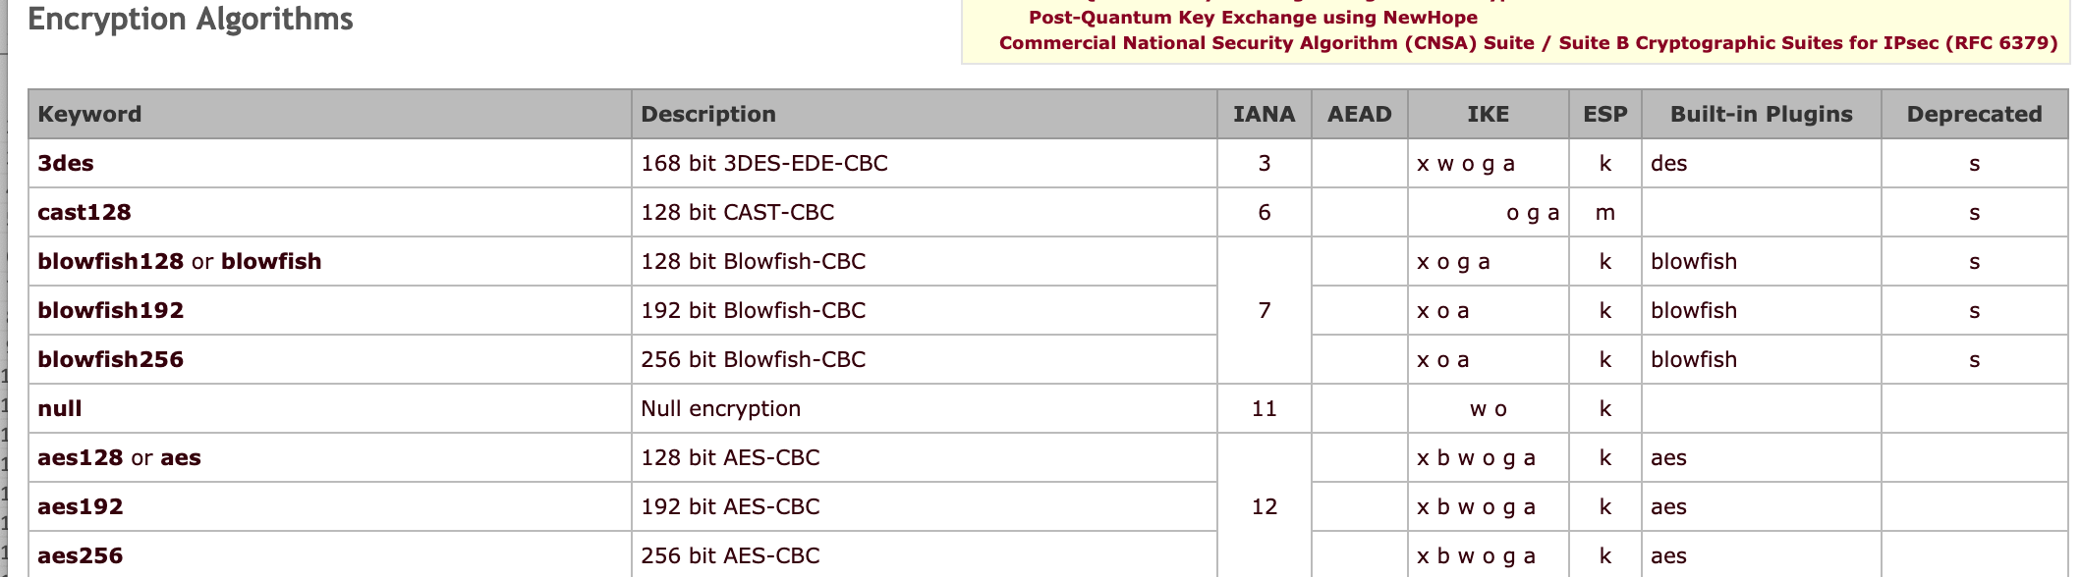Open the alternate aes keyword link
2081x577 pixels.
(x=181, y=457)
